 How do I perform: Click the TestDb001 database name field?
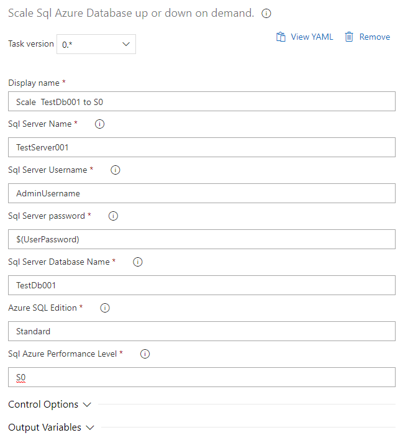pos(202,285)
